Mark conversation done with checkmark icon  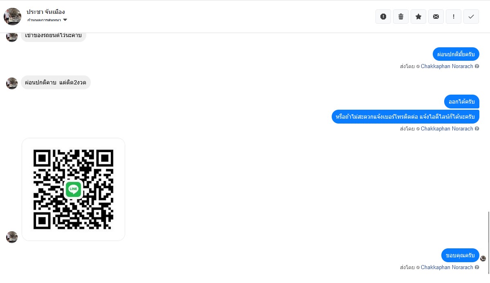471,17
